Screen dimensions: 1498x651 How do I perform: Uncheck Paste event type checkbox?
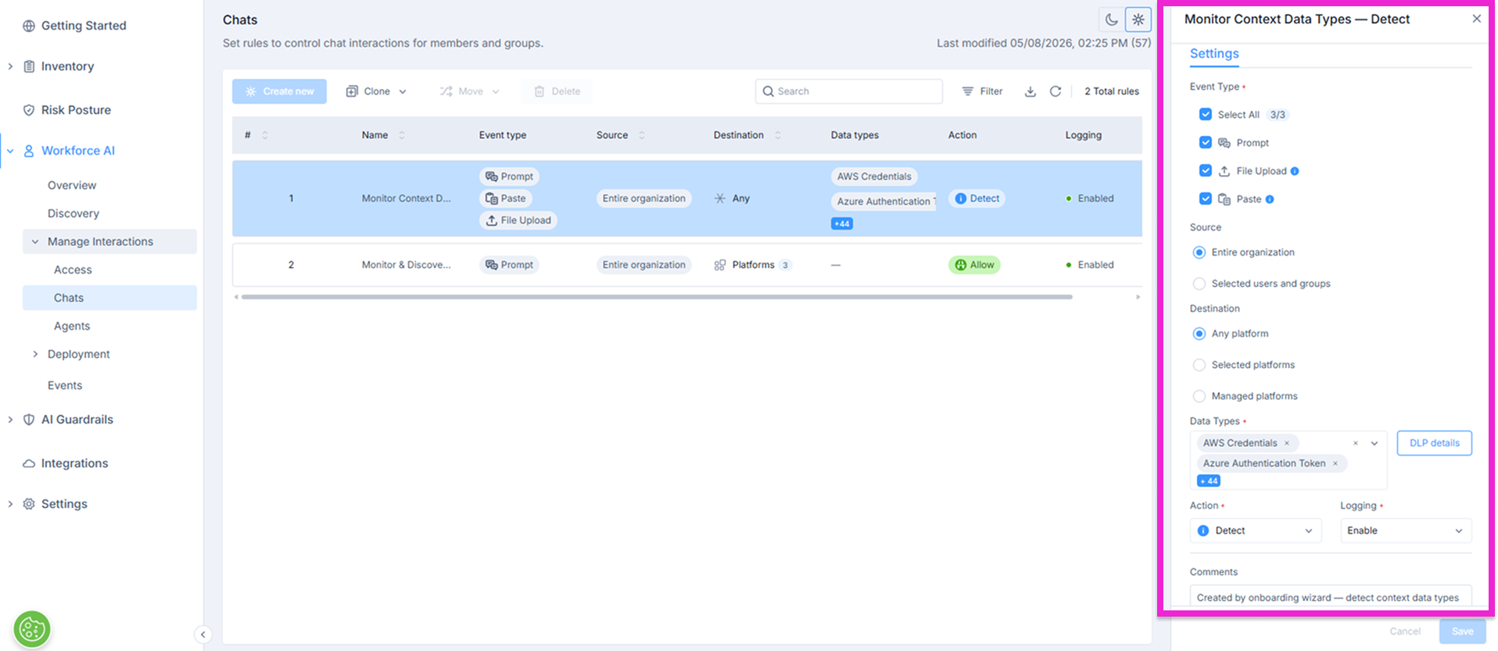[1206, 199]
